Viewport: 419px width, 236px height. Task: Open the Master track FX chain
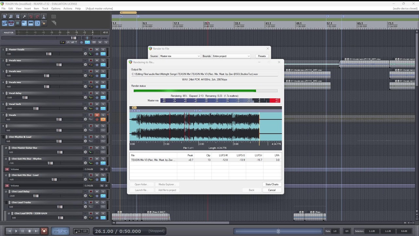tap(88, 42)
